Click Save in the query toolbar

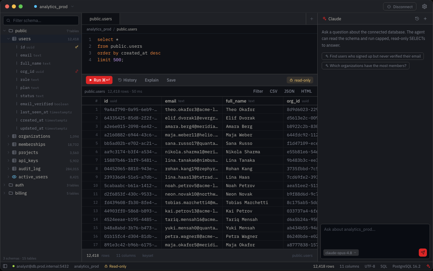click(x=171, y=80)
